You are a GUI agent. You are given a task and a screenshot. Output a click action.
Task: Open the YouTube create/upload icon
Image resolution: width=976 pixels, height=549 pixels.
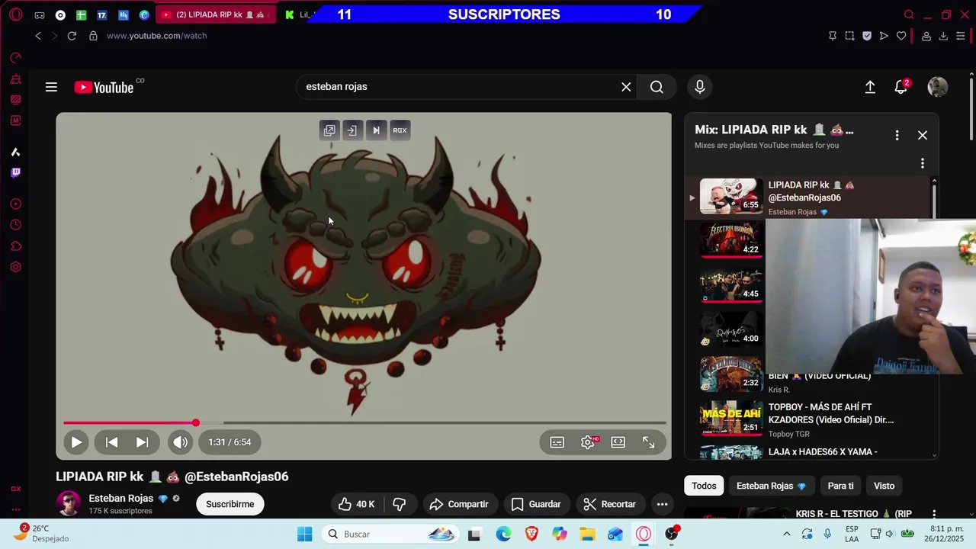(x=870, y=87)
